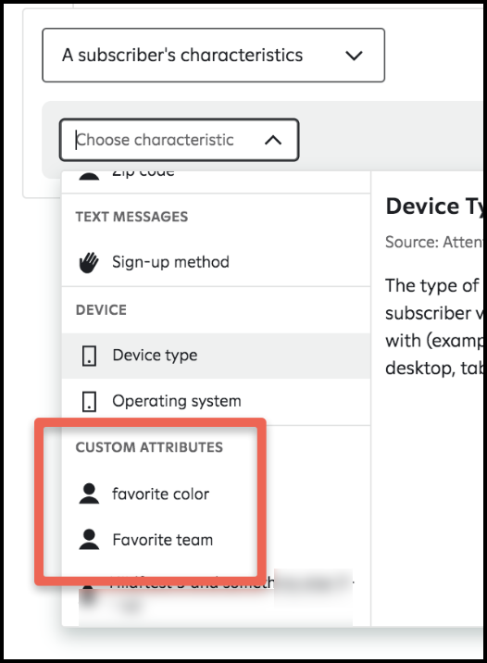Click the person icon beside Favorite team
The height and width of the screenshot is (663, 487).
point(89,539)
